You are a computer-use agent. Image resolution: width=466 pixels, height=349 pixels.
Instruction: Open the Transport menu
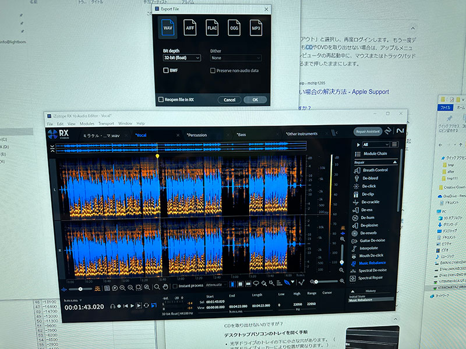point(106,123)
